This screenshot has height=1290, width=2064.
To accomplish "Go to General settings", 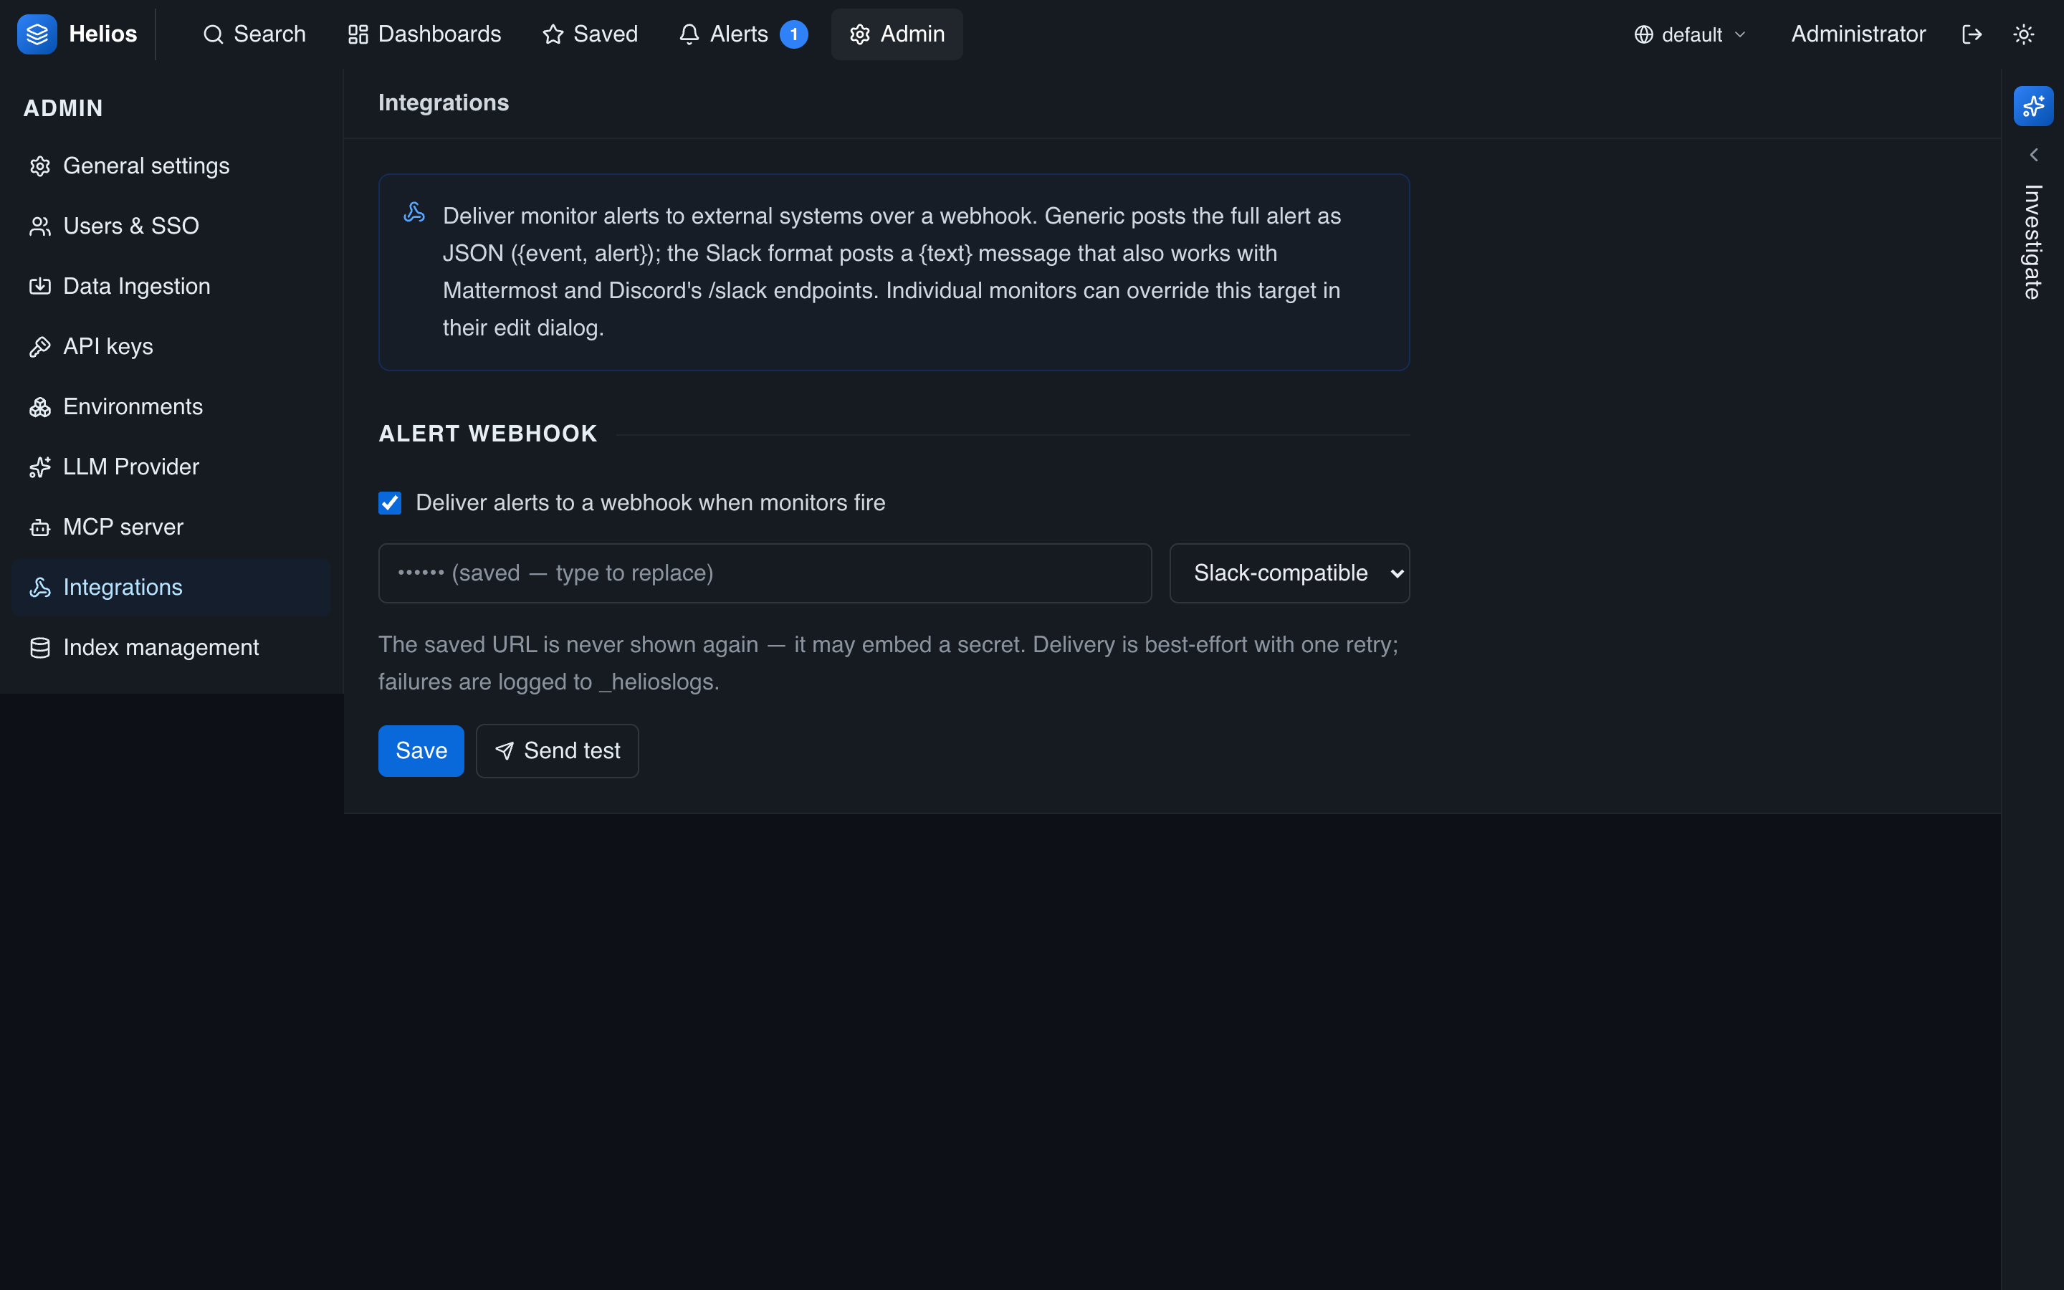I will [x=171, y=166].
